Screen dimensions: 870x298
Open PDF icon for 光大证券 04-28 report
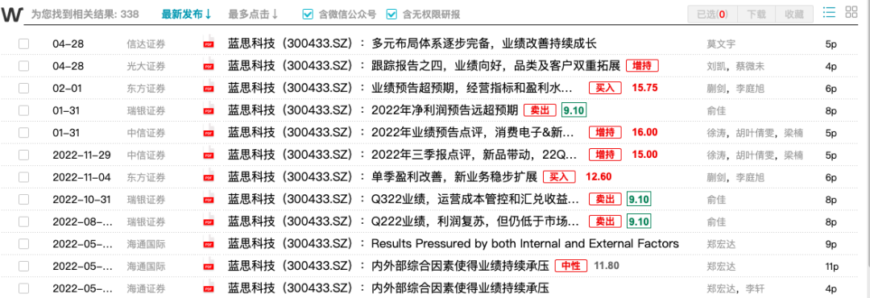click(x=209, y=66)
